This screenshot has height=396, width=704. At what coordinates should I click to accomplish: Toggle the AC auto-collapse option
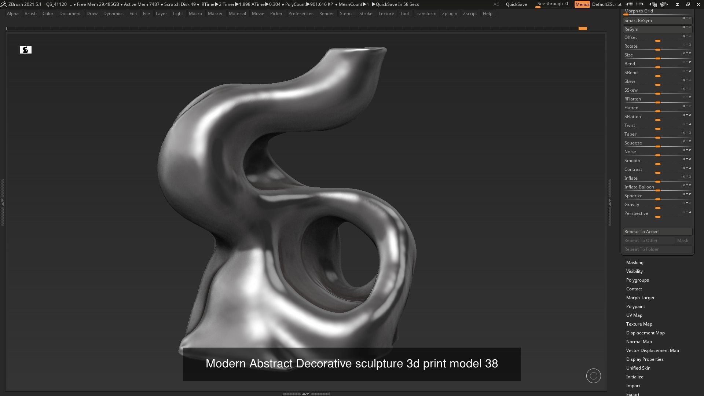[496, 4]
